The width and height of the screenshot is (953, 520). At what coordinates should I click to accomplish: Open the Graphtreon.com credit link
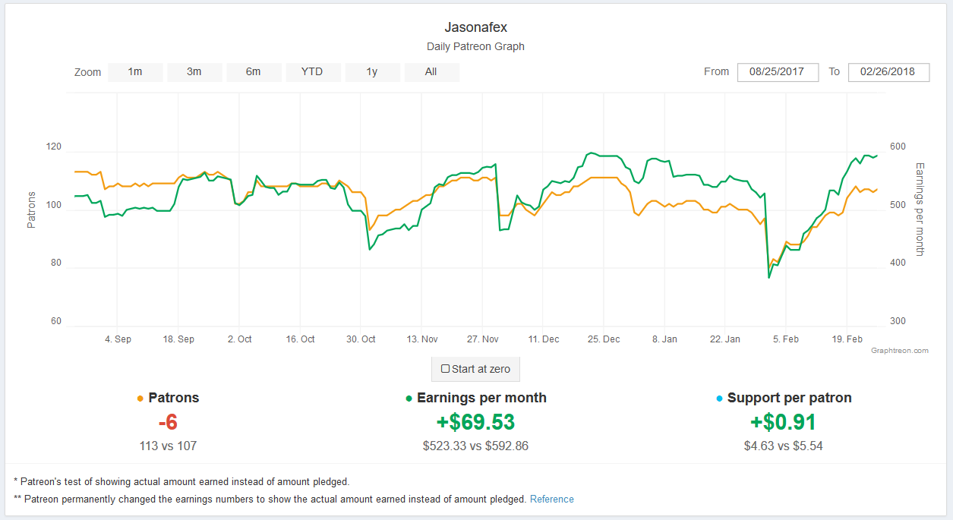tap(900, 351)
